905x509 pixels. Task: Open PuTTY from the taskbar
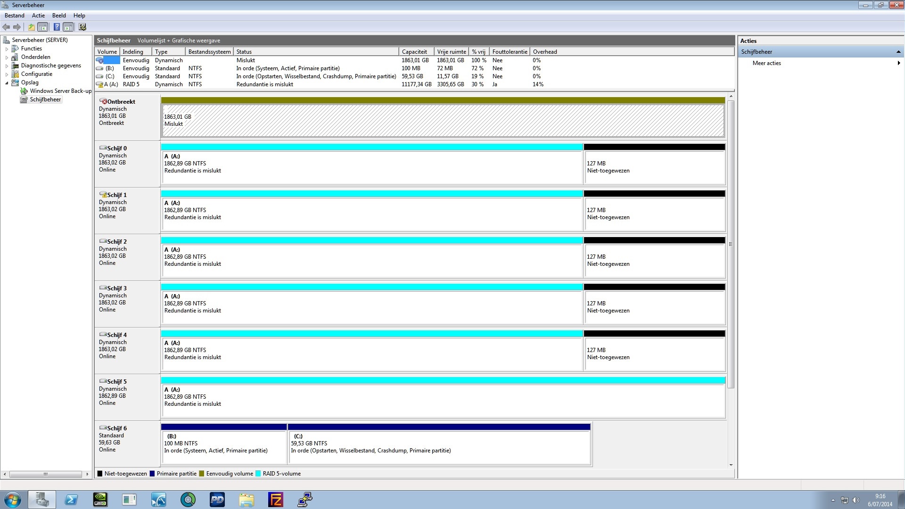coord(305,500)
